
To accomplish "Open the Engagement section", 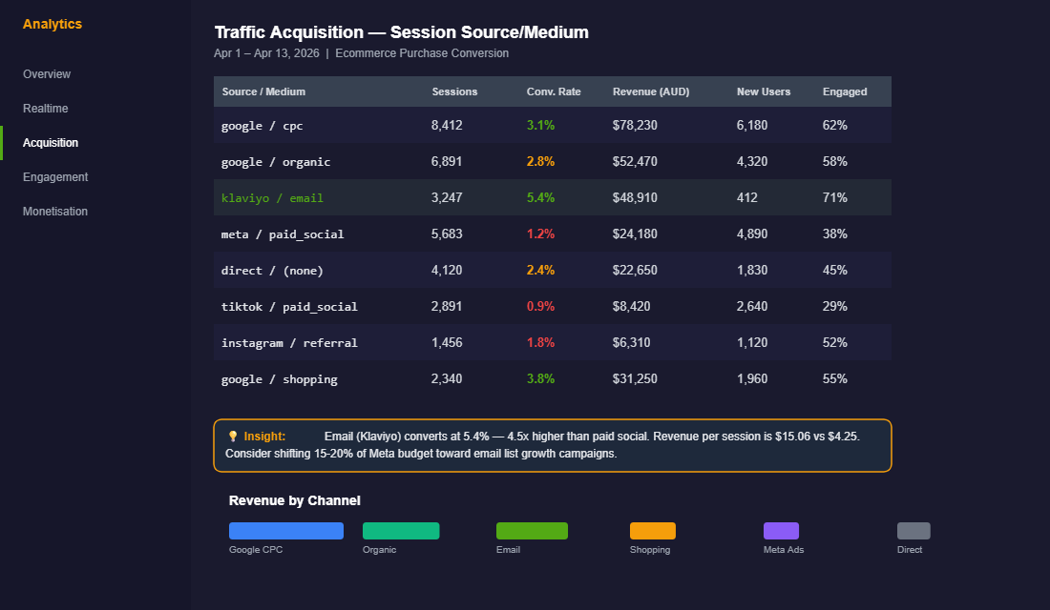I will (55, 176).
